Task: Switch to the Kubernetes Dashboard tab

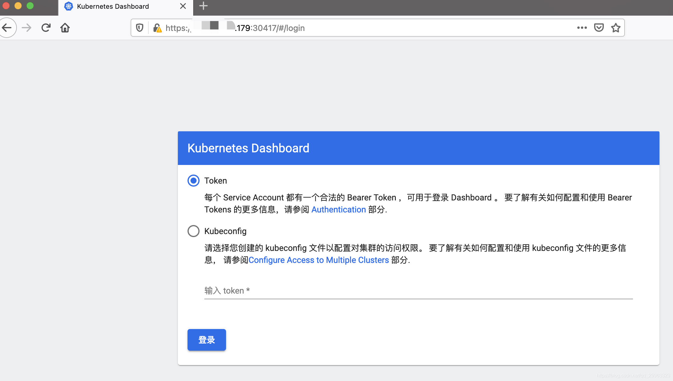Action: 113,6
